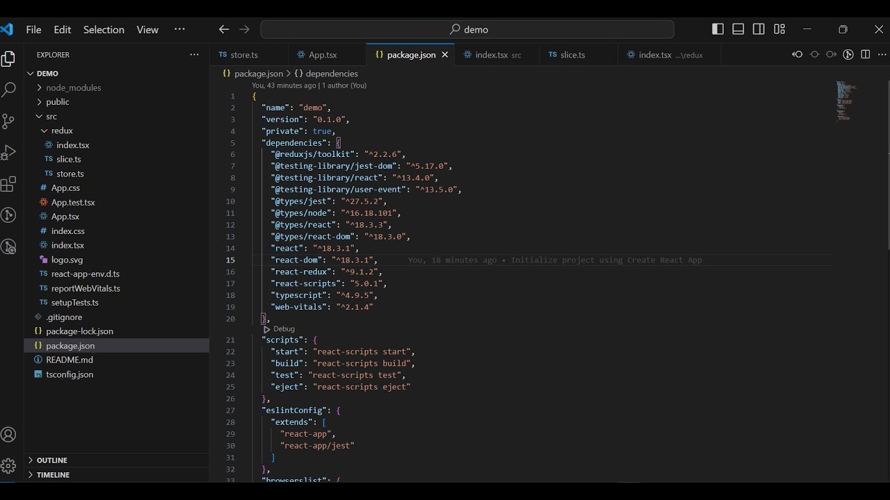Click the dependencies breadcrumb
The image size is (890, 500).
(326, 73)
